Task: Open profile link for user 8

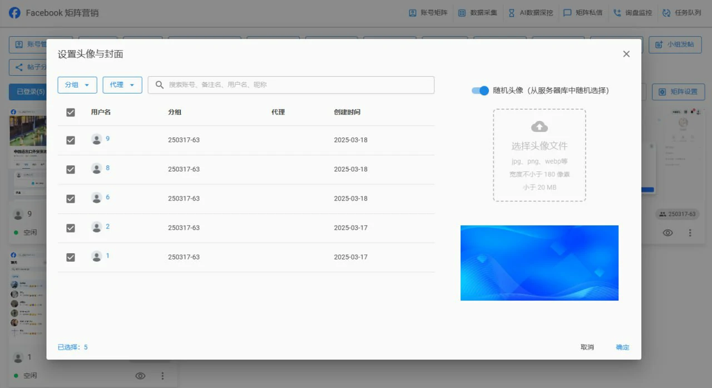Action: pyautogui.click(x=108, y=169)
